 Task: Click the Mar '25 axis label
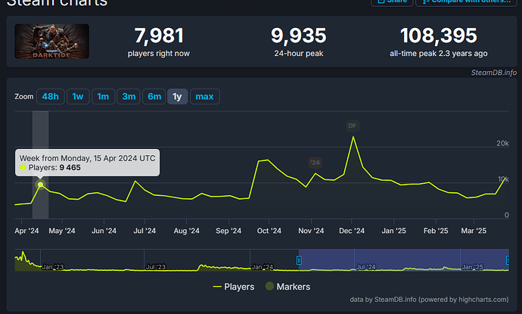point(474,231)
